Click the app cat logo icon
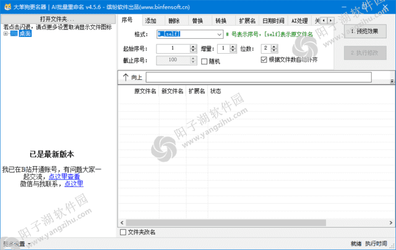The image size is (396, 250). click(x=8, y=7)
